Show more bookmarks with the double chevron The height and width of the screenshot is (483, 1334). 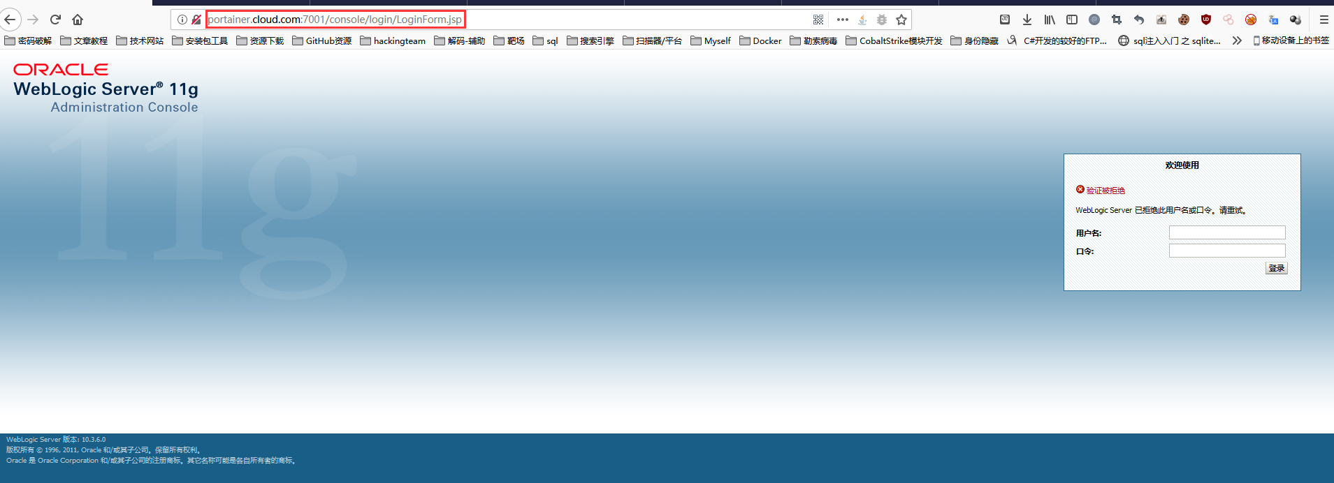point(1237,40)
